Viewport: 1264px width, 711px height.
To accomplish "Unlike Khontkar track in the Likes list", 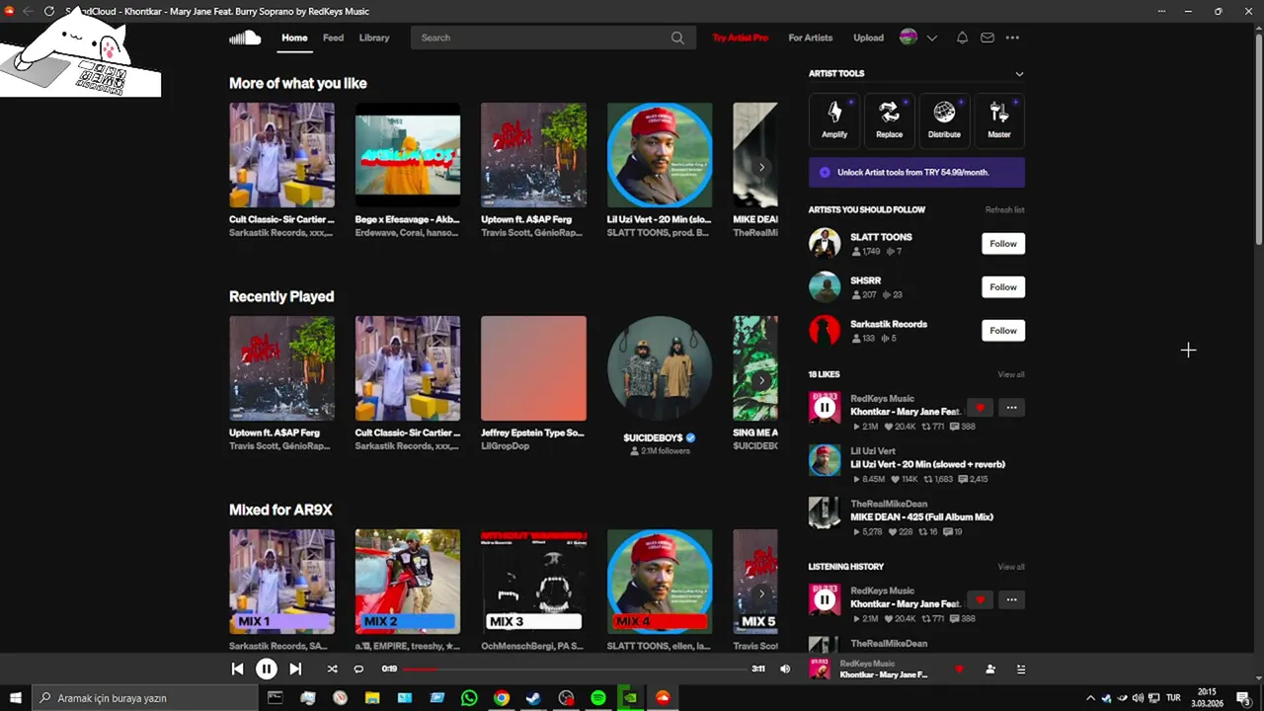I will point(980,407).
